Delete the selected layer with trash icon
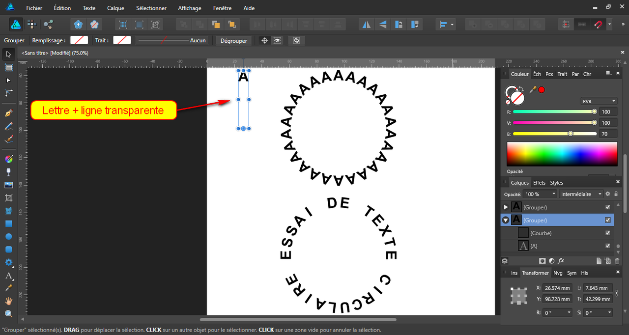The width and height of the screenshot is (629, 335). (x=618, y=261)
